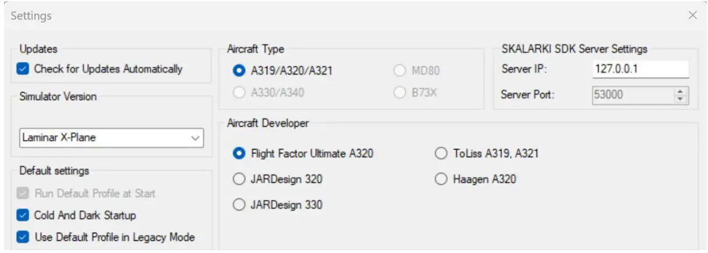Select Haagen A320 developer option
Viewport: 708px width, 253px height.
pos(441,179)
